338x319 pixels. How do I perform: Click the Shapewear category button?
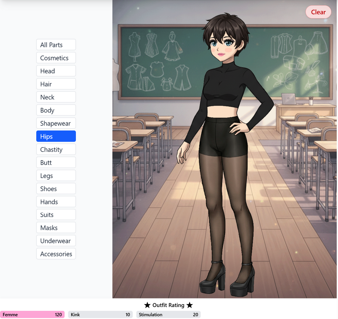tap(56, 123)
